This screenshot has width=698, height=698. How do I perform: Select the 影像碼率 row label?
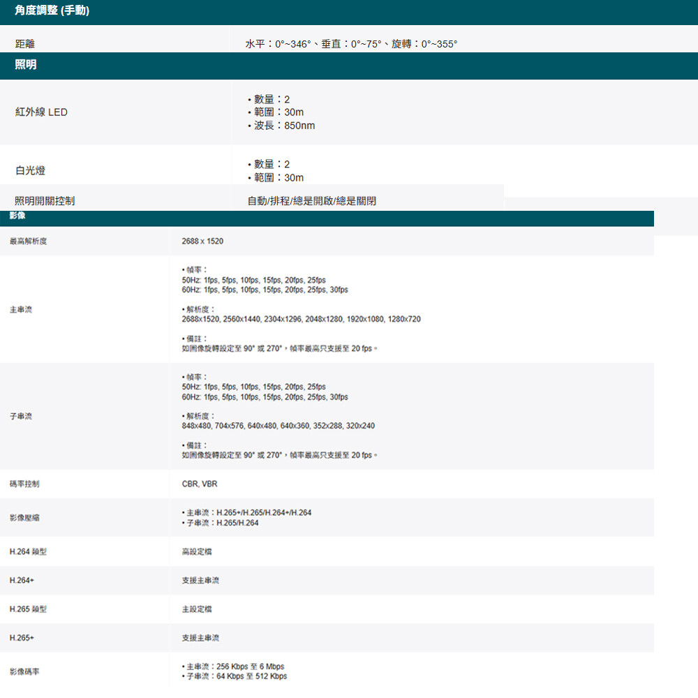tap(24, 671)
